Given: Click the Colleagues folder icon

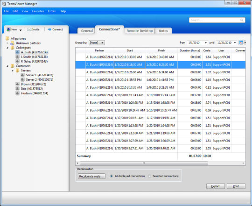Looking at the screenshot, I should [13, 48].
